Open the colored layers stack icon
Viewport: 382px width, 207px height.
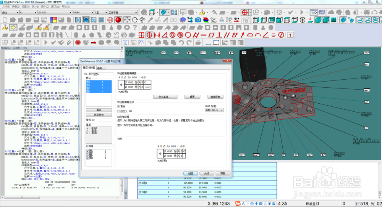click(x=206, y=20)
